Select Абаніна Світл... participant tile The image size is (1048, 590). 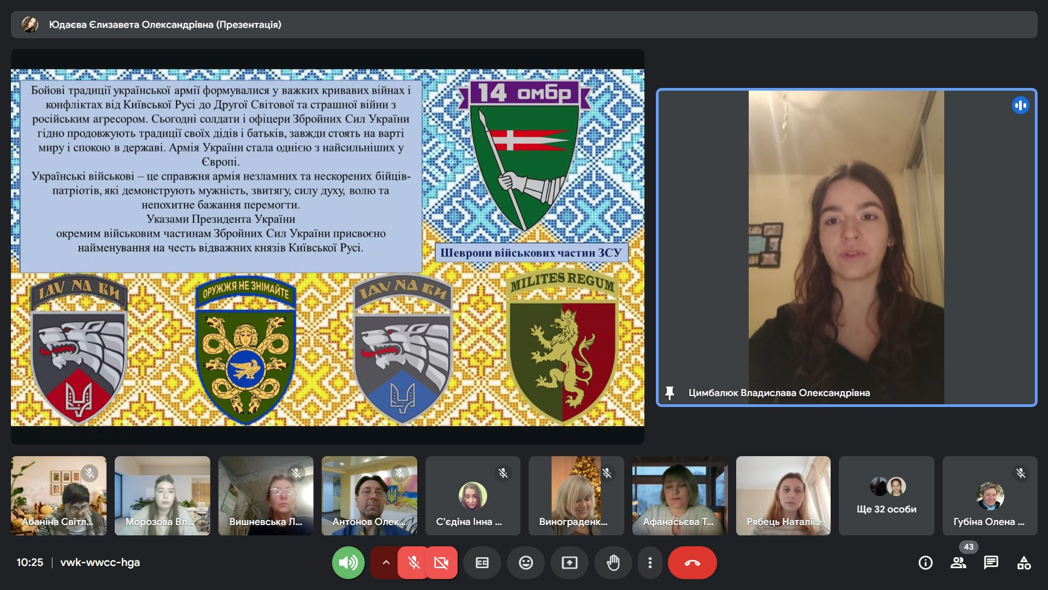click(x=58, y=495)
